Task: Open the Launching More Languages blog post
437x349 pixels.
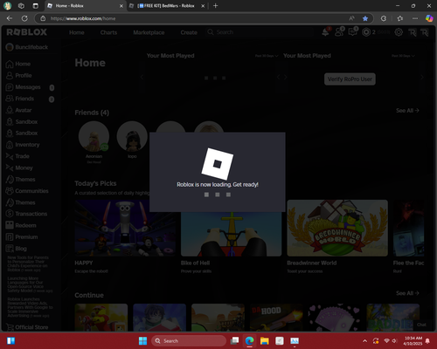Action: click(x=30, y=284)
